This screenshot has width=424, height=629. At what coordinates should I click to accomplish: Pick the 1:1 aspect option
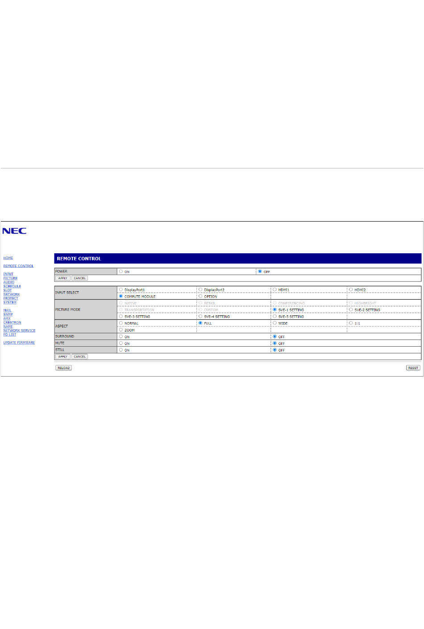click(351, 323)
